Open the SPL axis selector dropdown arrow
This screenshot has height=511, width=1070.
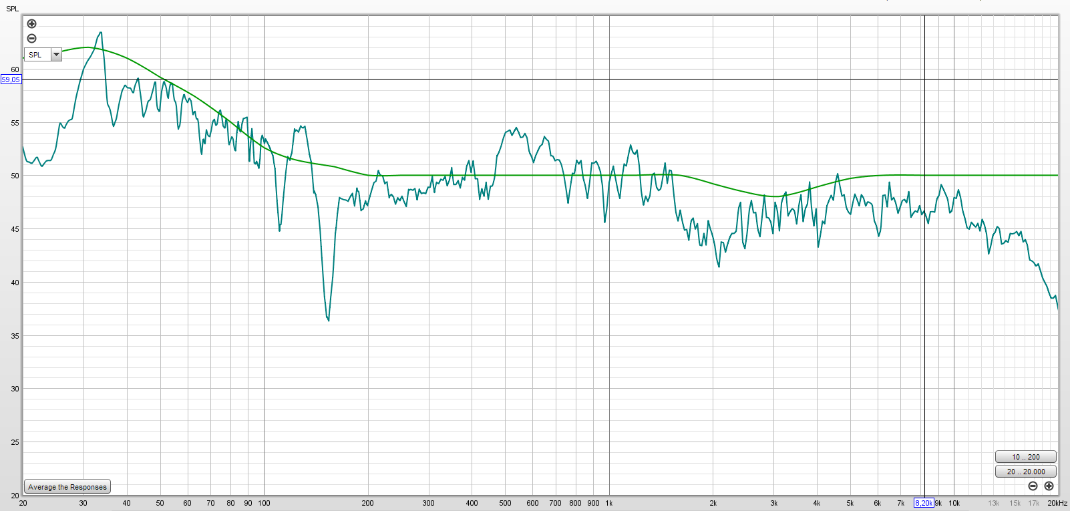coord(57,55)
